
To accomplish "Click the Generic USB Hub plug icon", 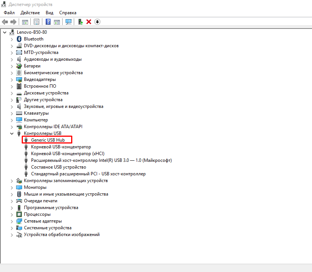I will click(x=26, y=140).
